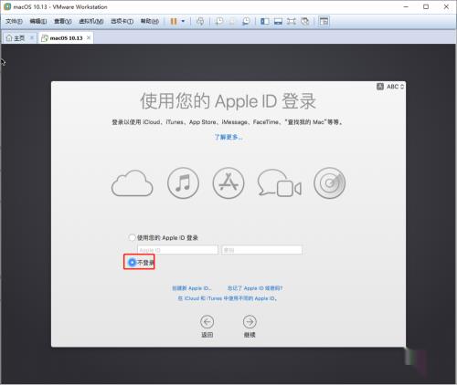
Task: Proceed with the 继续 arrow button
Action: pyautogui.click(x=250, y=322)
